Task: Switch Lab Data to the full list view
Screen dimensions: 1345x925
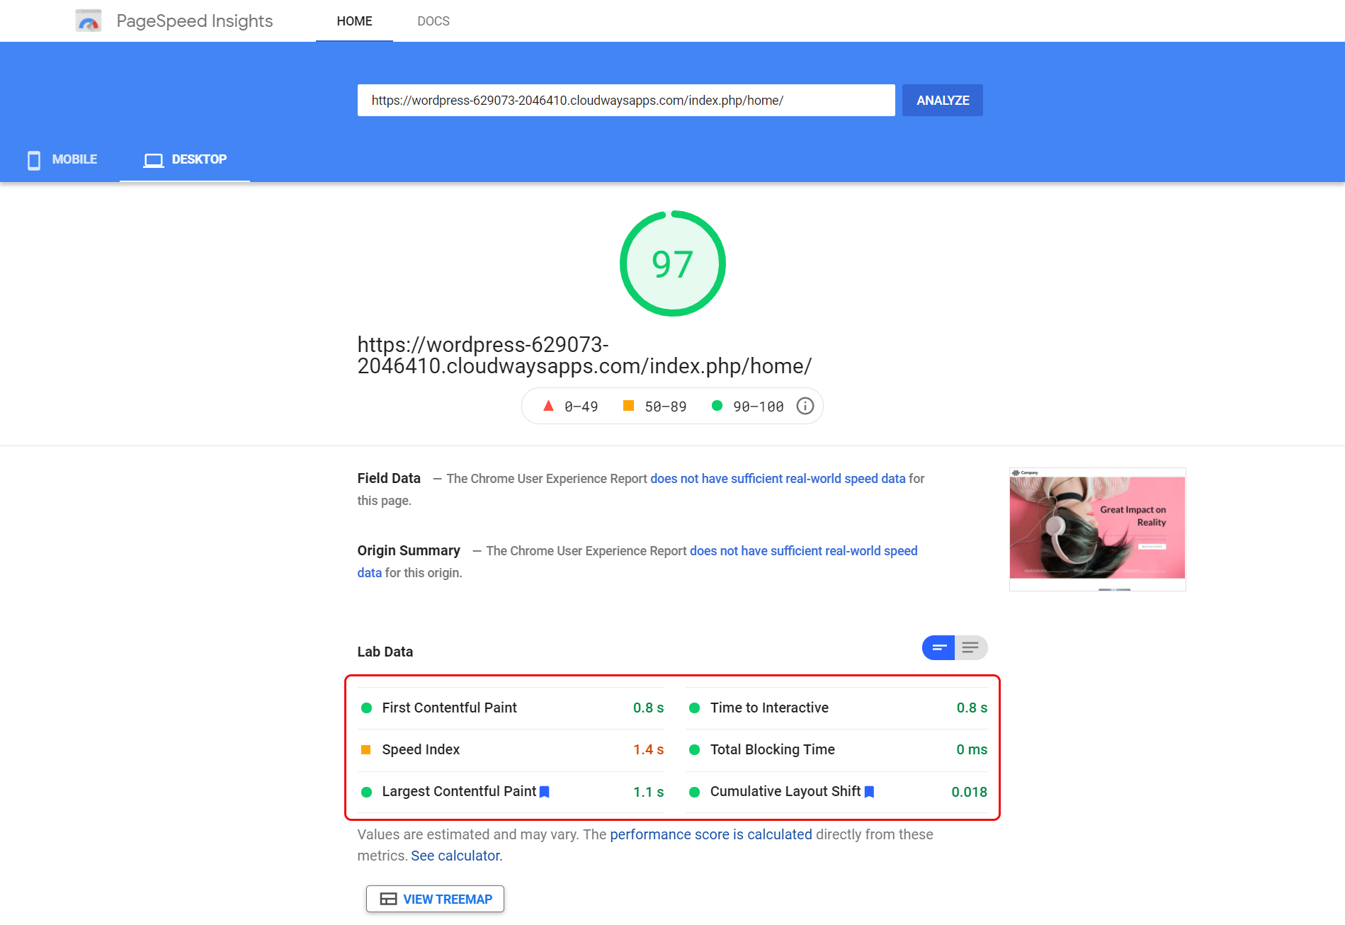Action: pyautogui.click(x=971, y=647)
